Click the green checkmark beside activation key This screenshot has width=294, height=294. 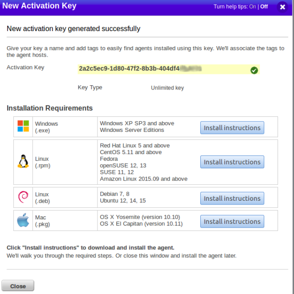[254, 70]
